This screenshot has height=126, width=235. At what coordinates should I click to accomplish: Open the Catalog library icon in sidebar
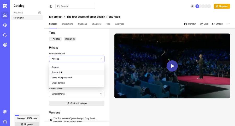tap(5, 15)
